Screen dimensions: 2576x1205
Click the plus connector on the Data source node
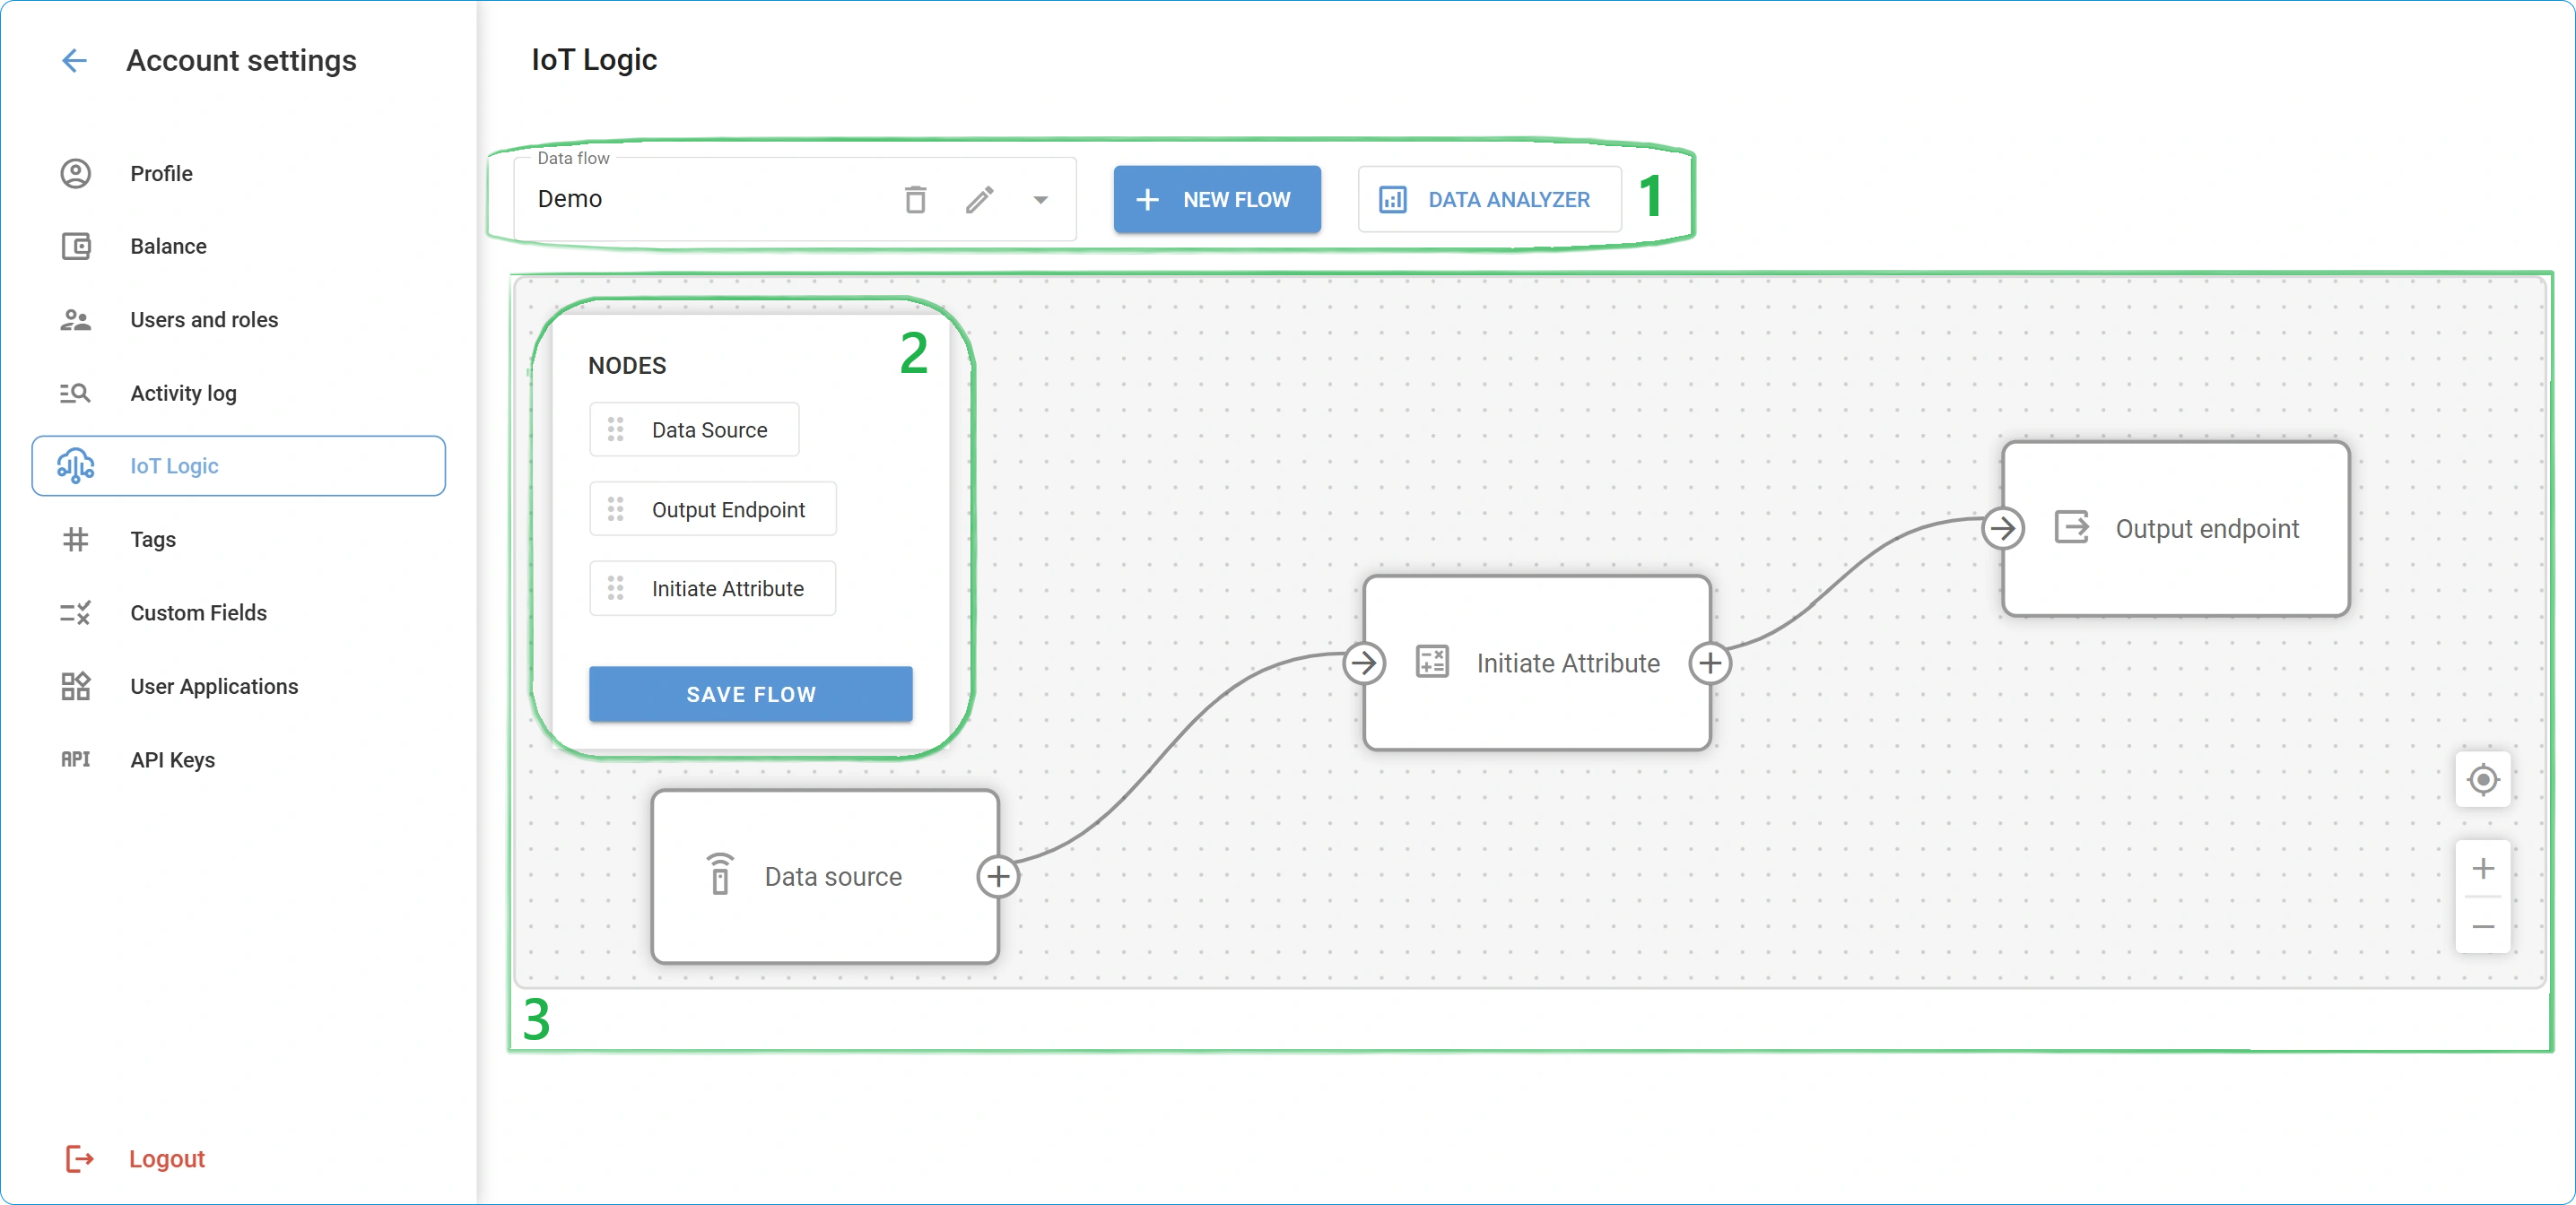[x=997, y=877]
